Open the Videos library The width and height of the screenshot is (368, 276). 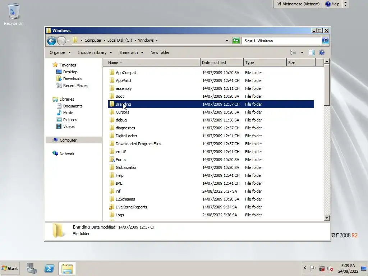click(x=69, y=126)
